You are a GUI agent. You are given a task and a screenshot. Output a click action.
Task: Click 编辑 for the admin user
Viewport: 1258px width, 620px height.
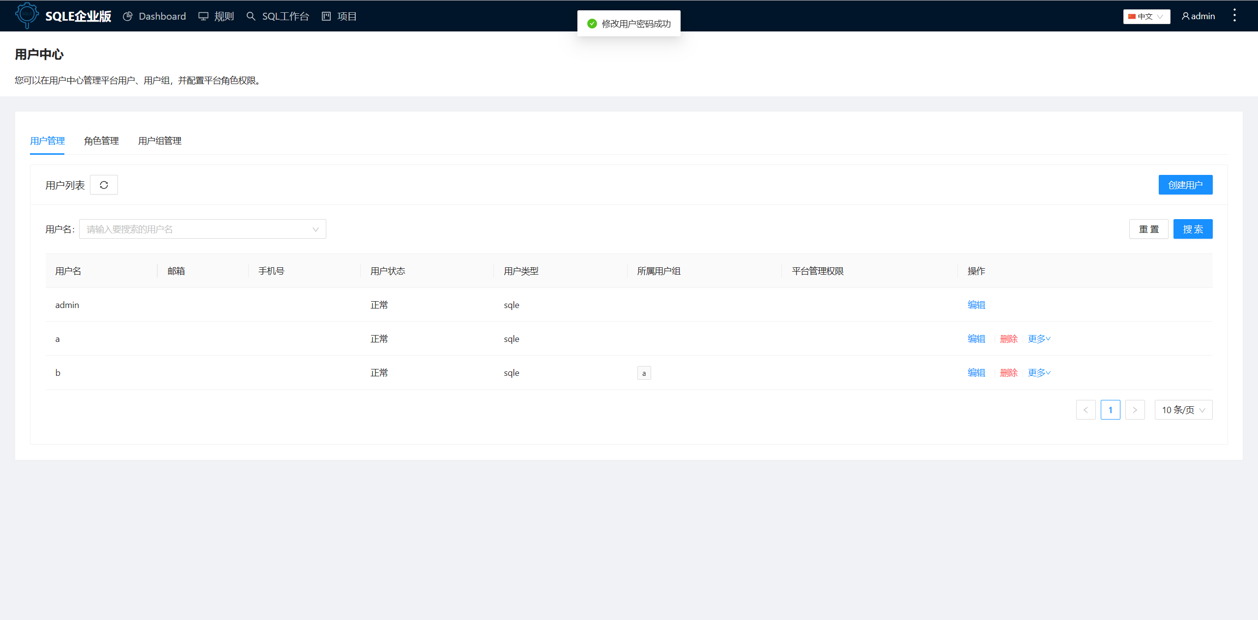pos(975,305)
